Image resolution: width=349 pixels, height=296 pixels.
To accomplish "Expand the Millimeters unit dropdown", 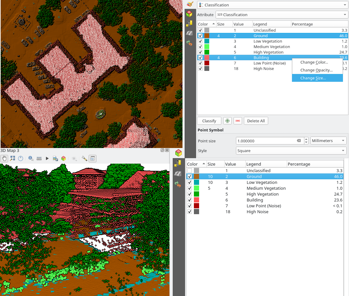I will 328,141.
